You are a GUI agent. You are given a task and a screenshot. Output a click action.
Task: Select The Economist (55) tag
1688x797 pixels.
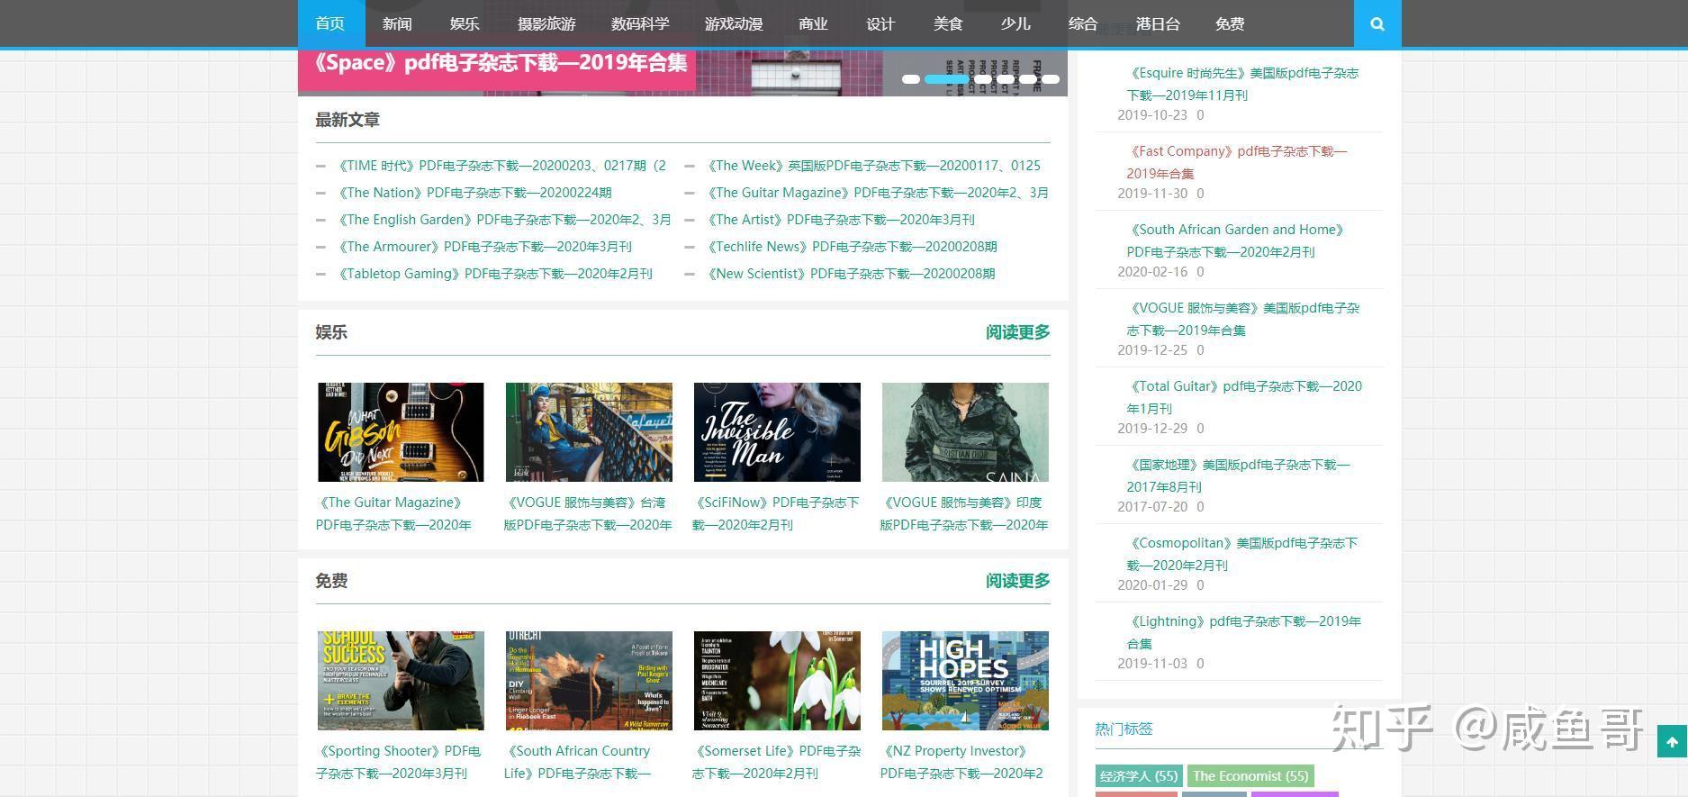(x=1250, y=776)
